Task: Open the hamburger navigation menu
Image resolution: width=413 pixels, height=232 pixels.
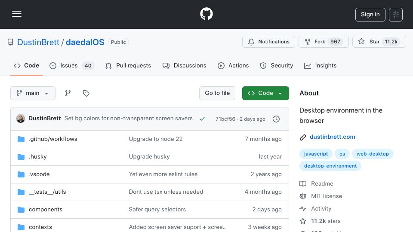Action: [x=17, y=14]
